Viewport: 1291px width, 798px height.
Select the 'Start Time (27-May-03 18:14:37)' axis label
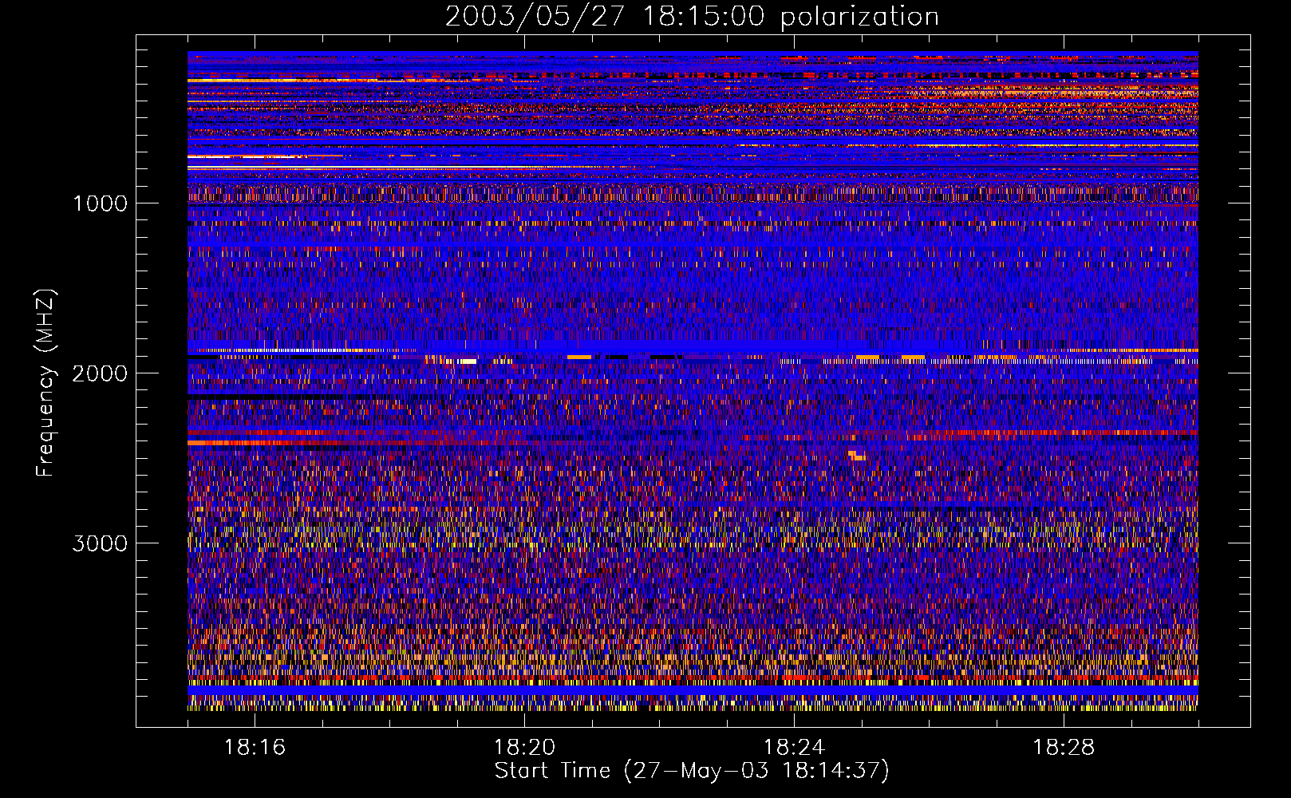[x=692, y=771]
